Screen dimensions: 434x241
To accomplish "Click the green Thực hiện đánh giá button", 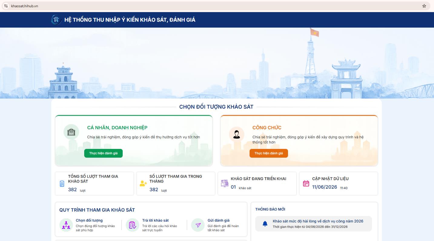I will [x=103, y=153].
